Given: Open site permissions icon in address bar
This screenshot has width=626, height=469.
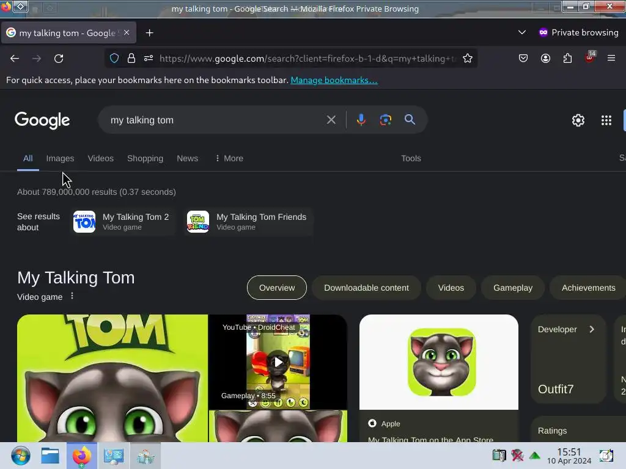Looking at the screenshot, I should [149, 59].
